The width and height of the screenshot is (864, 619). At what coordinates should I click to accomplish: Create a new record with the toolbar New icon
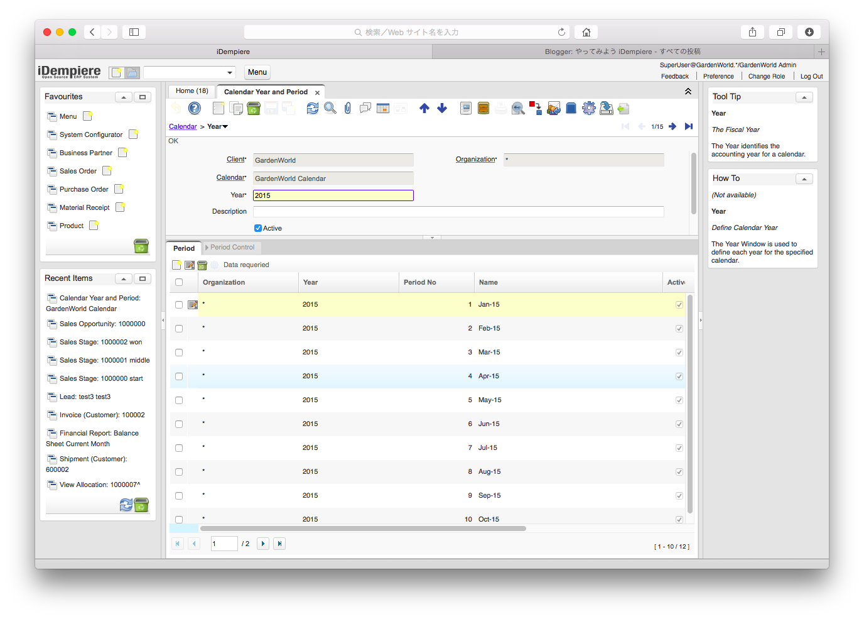pos(218,108)
